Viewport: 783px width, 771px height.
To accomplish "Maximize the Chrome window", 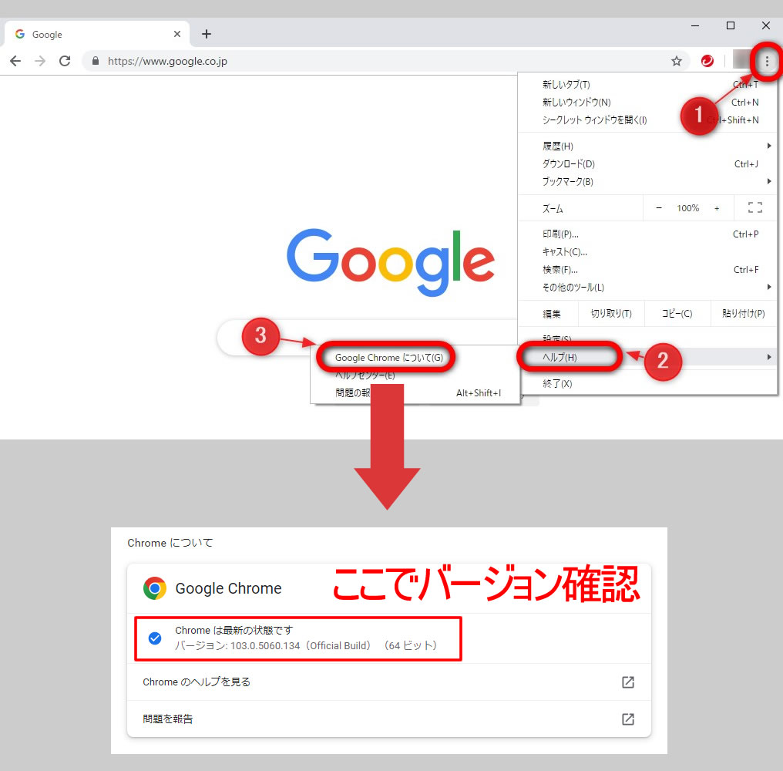I will [x=730, y=25].
